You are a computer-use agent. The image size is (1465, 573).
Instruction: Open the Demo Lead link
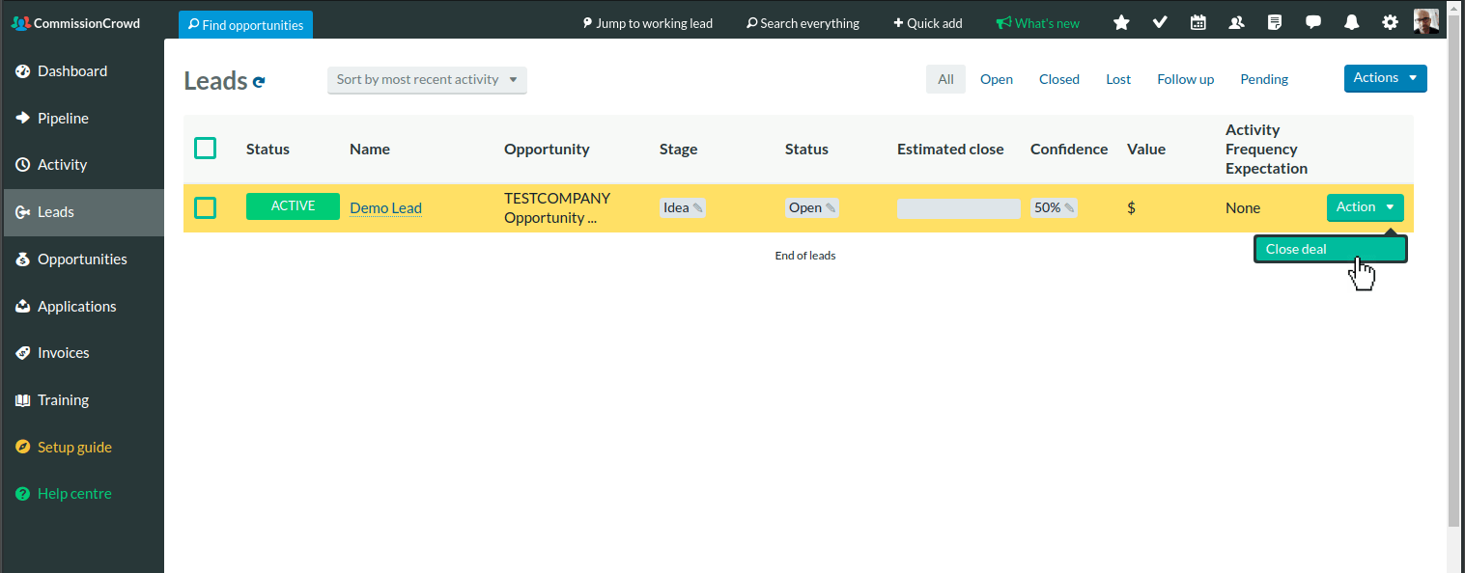(x=385, y=207)
